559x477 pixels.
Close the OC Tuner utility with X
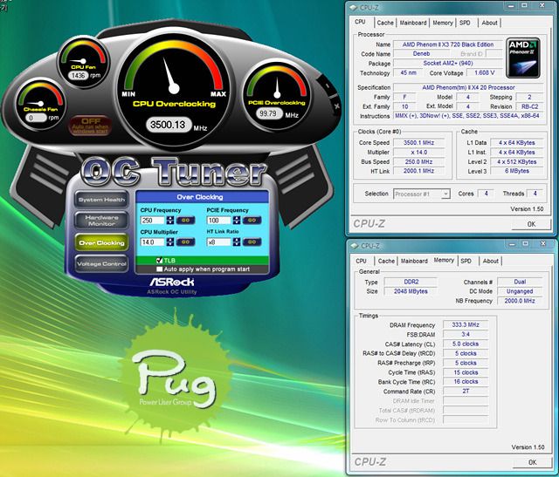pyautogui.click(x=336, y=106)
